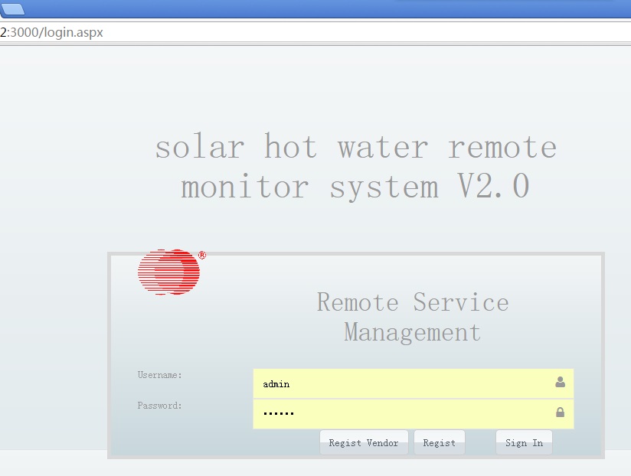Click the user silhouette icon in Username field
Image resolution: width=631 pixels, height=476 pixels.
[560, 382]
